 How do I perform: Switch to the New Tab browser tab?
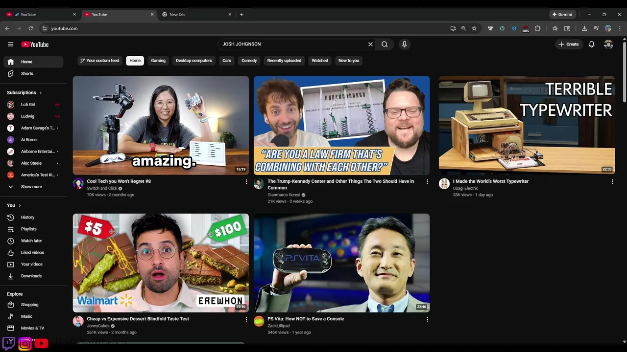[196, 14]
